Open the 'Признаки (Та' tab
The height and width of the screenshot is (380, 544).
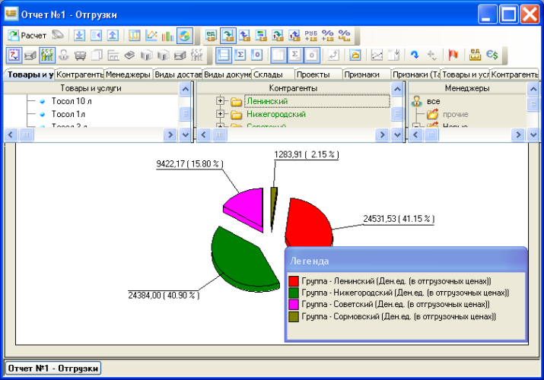point(416,74)
